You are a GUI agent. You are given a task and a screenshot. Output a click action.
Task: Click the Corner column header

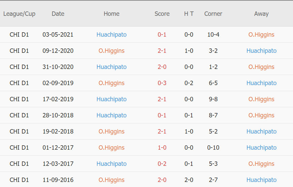coord(213,14)
